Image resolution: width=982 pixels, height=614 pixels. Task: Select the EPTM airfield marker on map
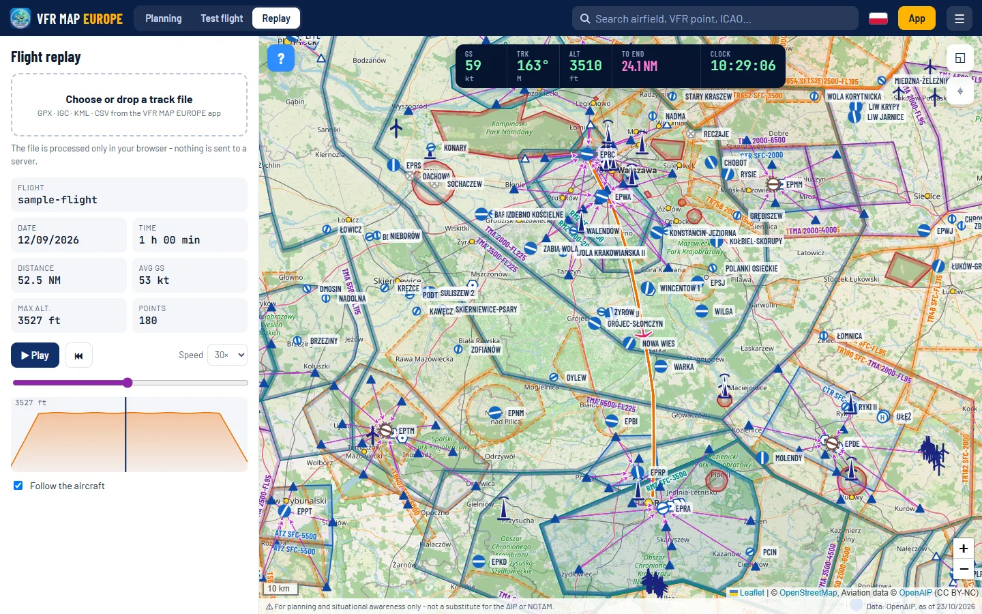coord(385,430)
